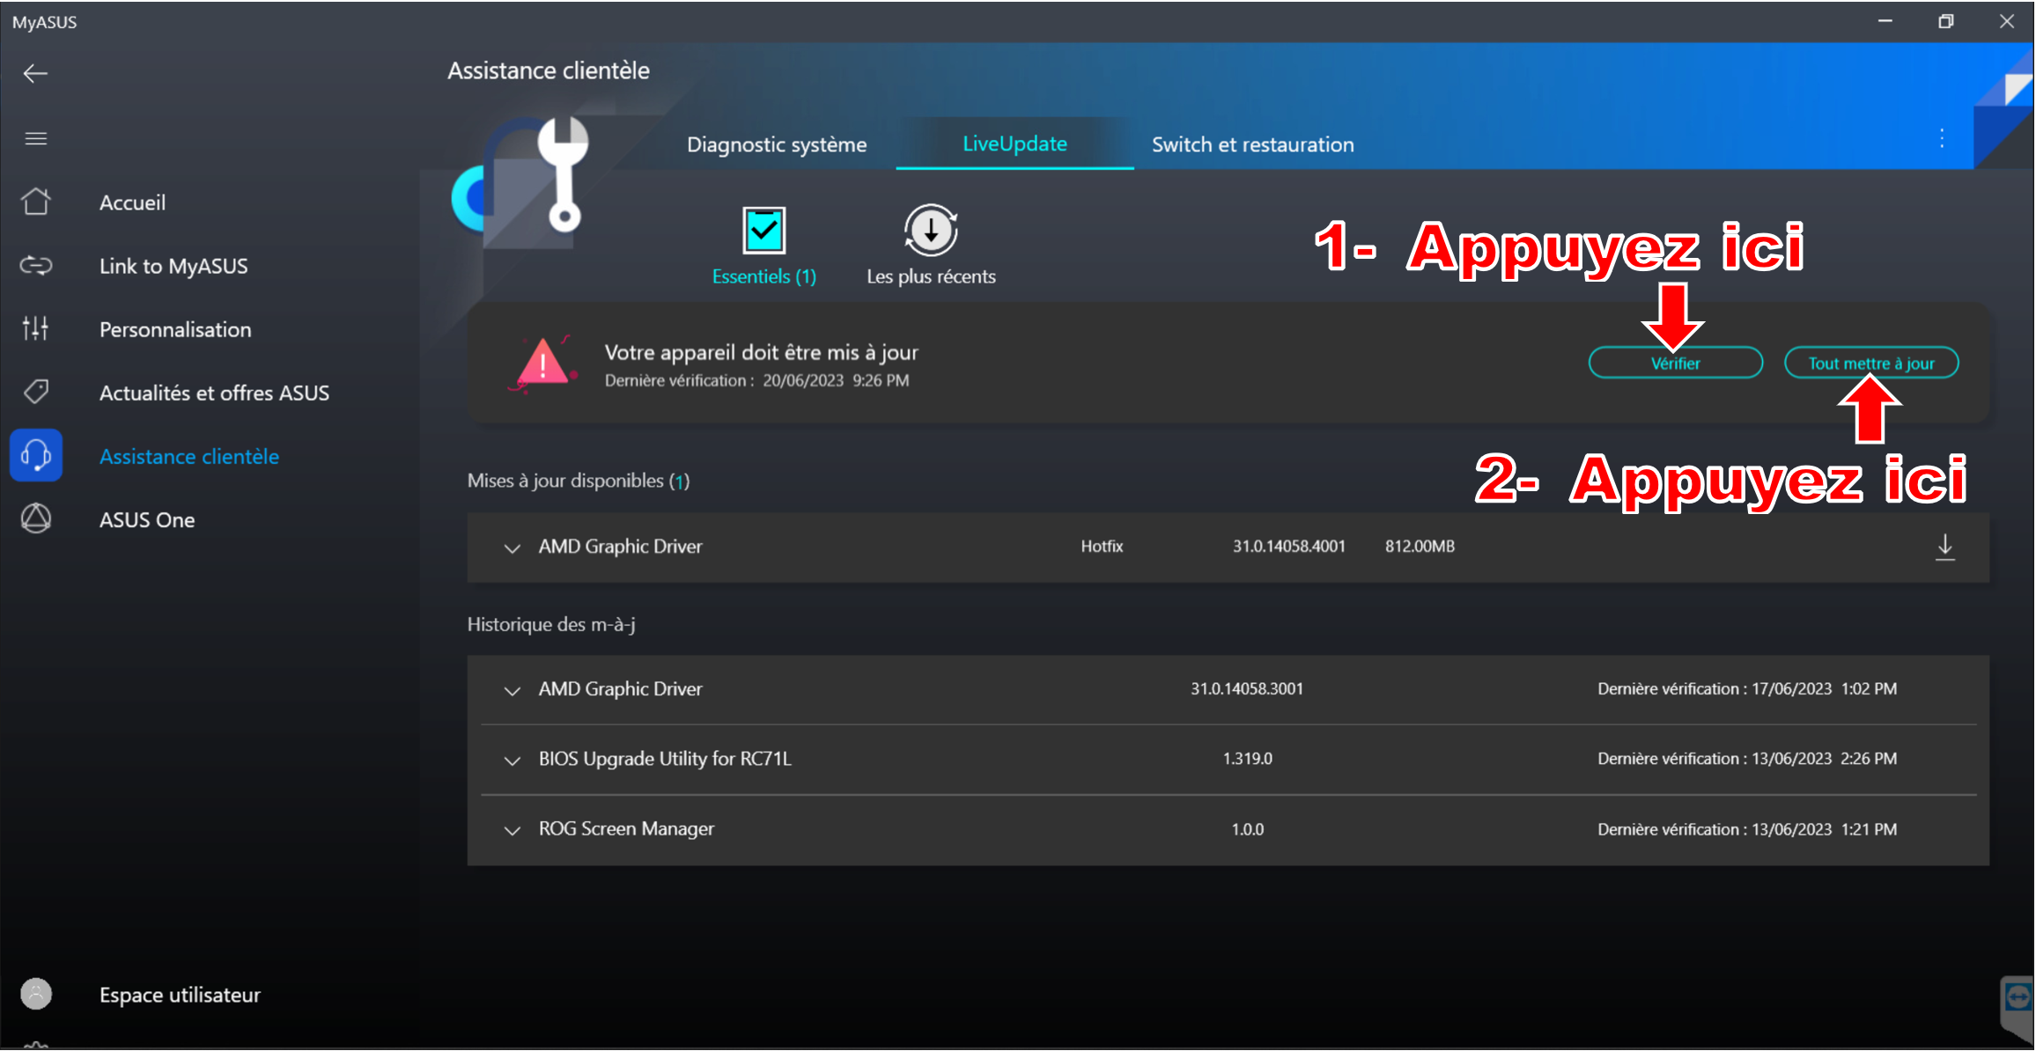Image resolution: width=2036 pixels, height=1051 pixels.
Task: Click the 812.00MB size value
Action: click(x=1420, y=546)
